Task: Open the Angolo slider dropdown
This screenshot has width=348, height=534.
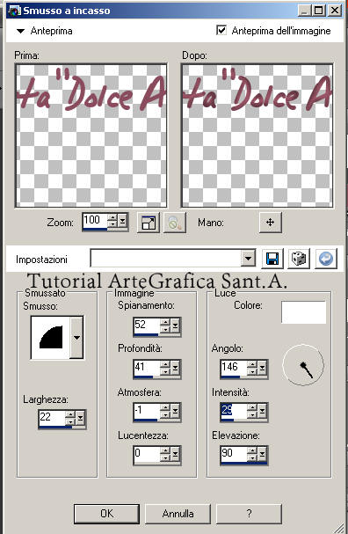Action: (x=262, y=369)
